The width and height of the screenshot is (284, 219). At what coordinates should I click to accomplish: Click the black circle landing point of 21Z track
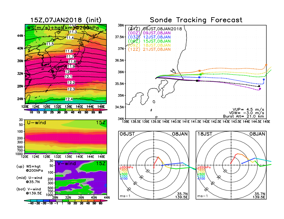tap(259, 86)
